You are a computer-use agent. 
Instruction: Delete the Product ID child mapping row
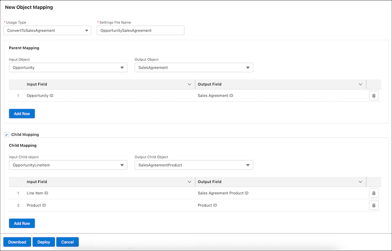pos(373,205)
